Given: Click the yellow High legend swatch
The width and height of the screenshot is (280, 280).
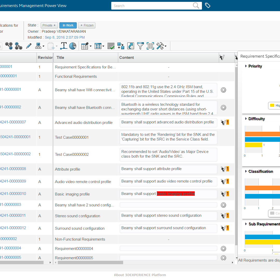Looking at the screenshot, I should pyautogui.click(x=273, y=106).
